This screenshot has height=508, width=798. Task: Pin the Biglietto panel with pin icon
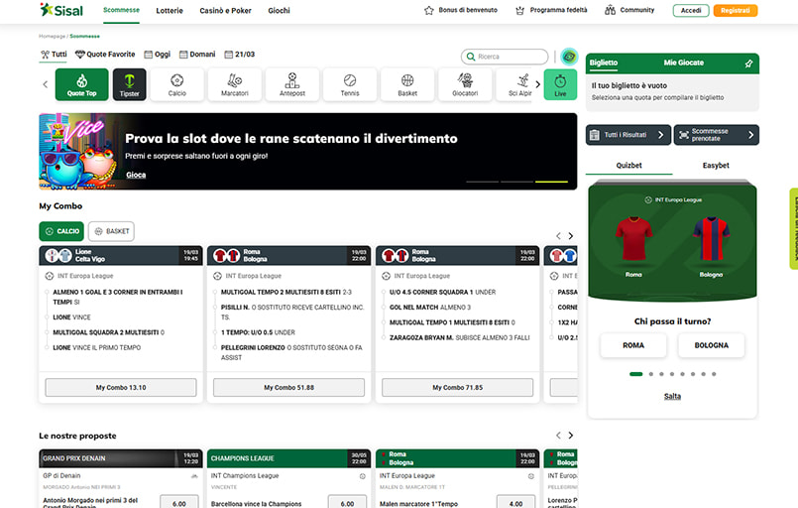point(748,63)
